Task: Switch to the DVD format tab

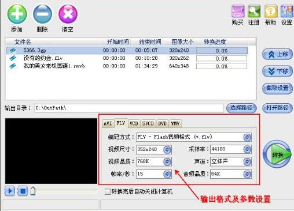Action: 162,123
